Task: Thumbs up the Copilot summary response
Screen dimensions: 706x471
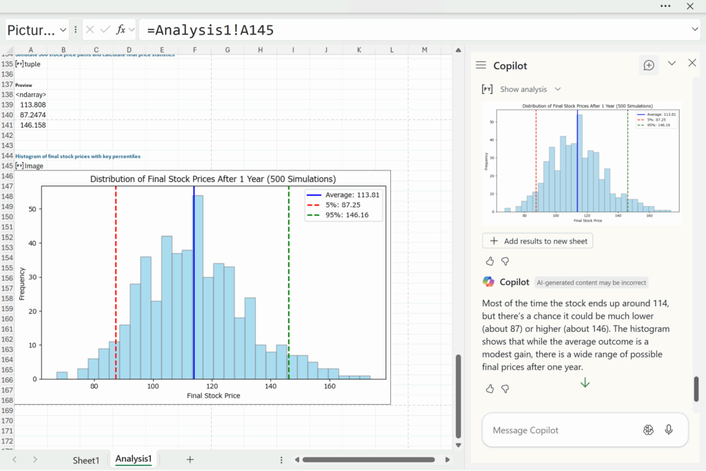Action: coord(490,388)
